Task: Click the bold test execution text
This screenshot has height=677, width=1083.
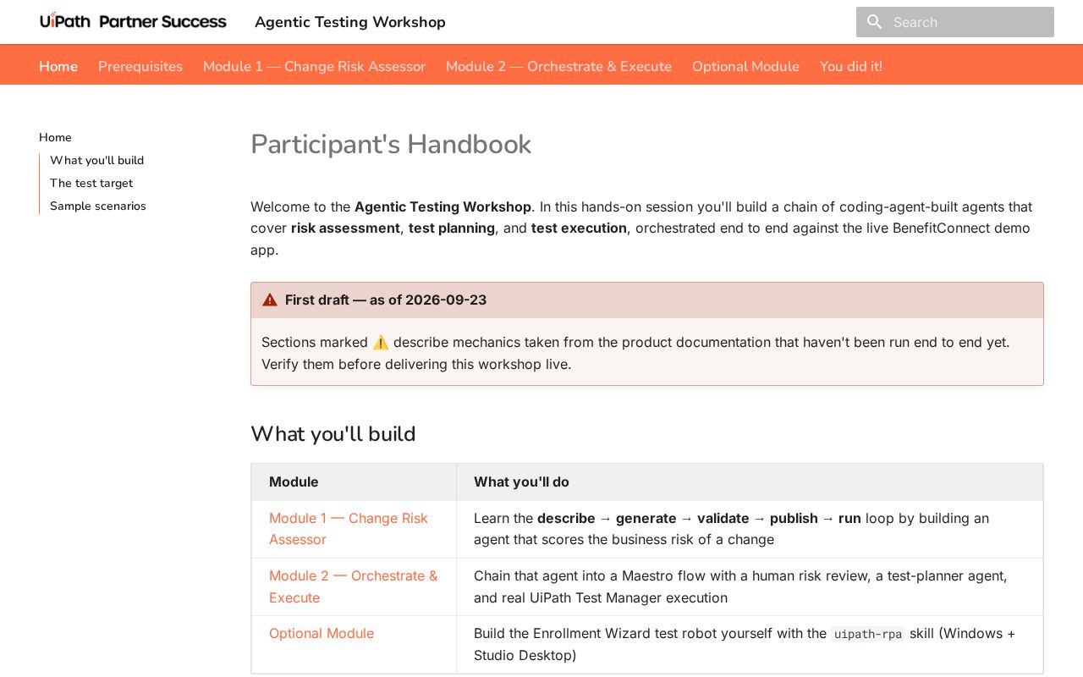Action: coord(579,228)
